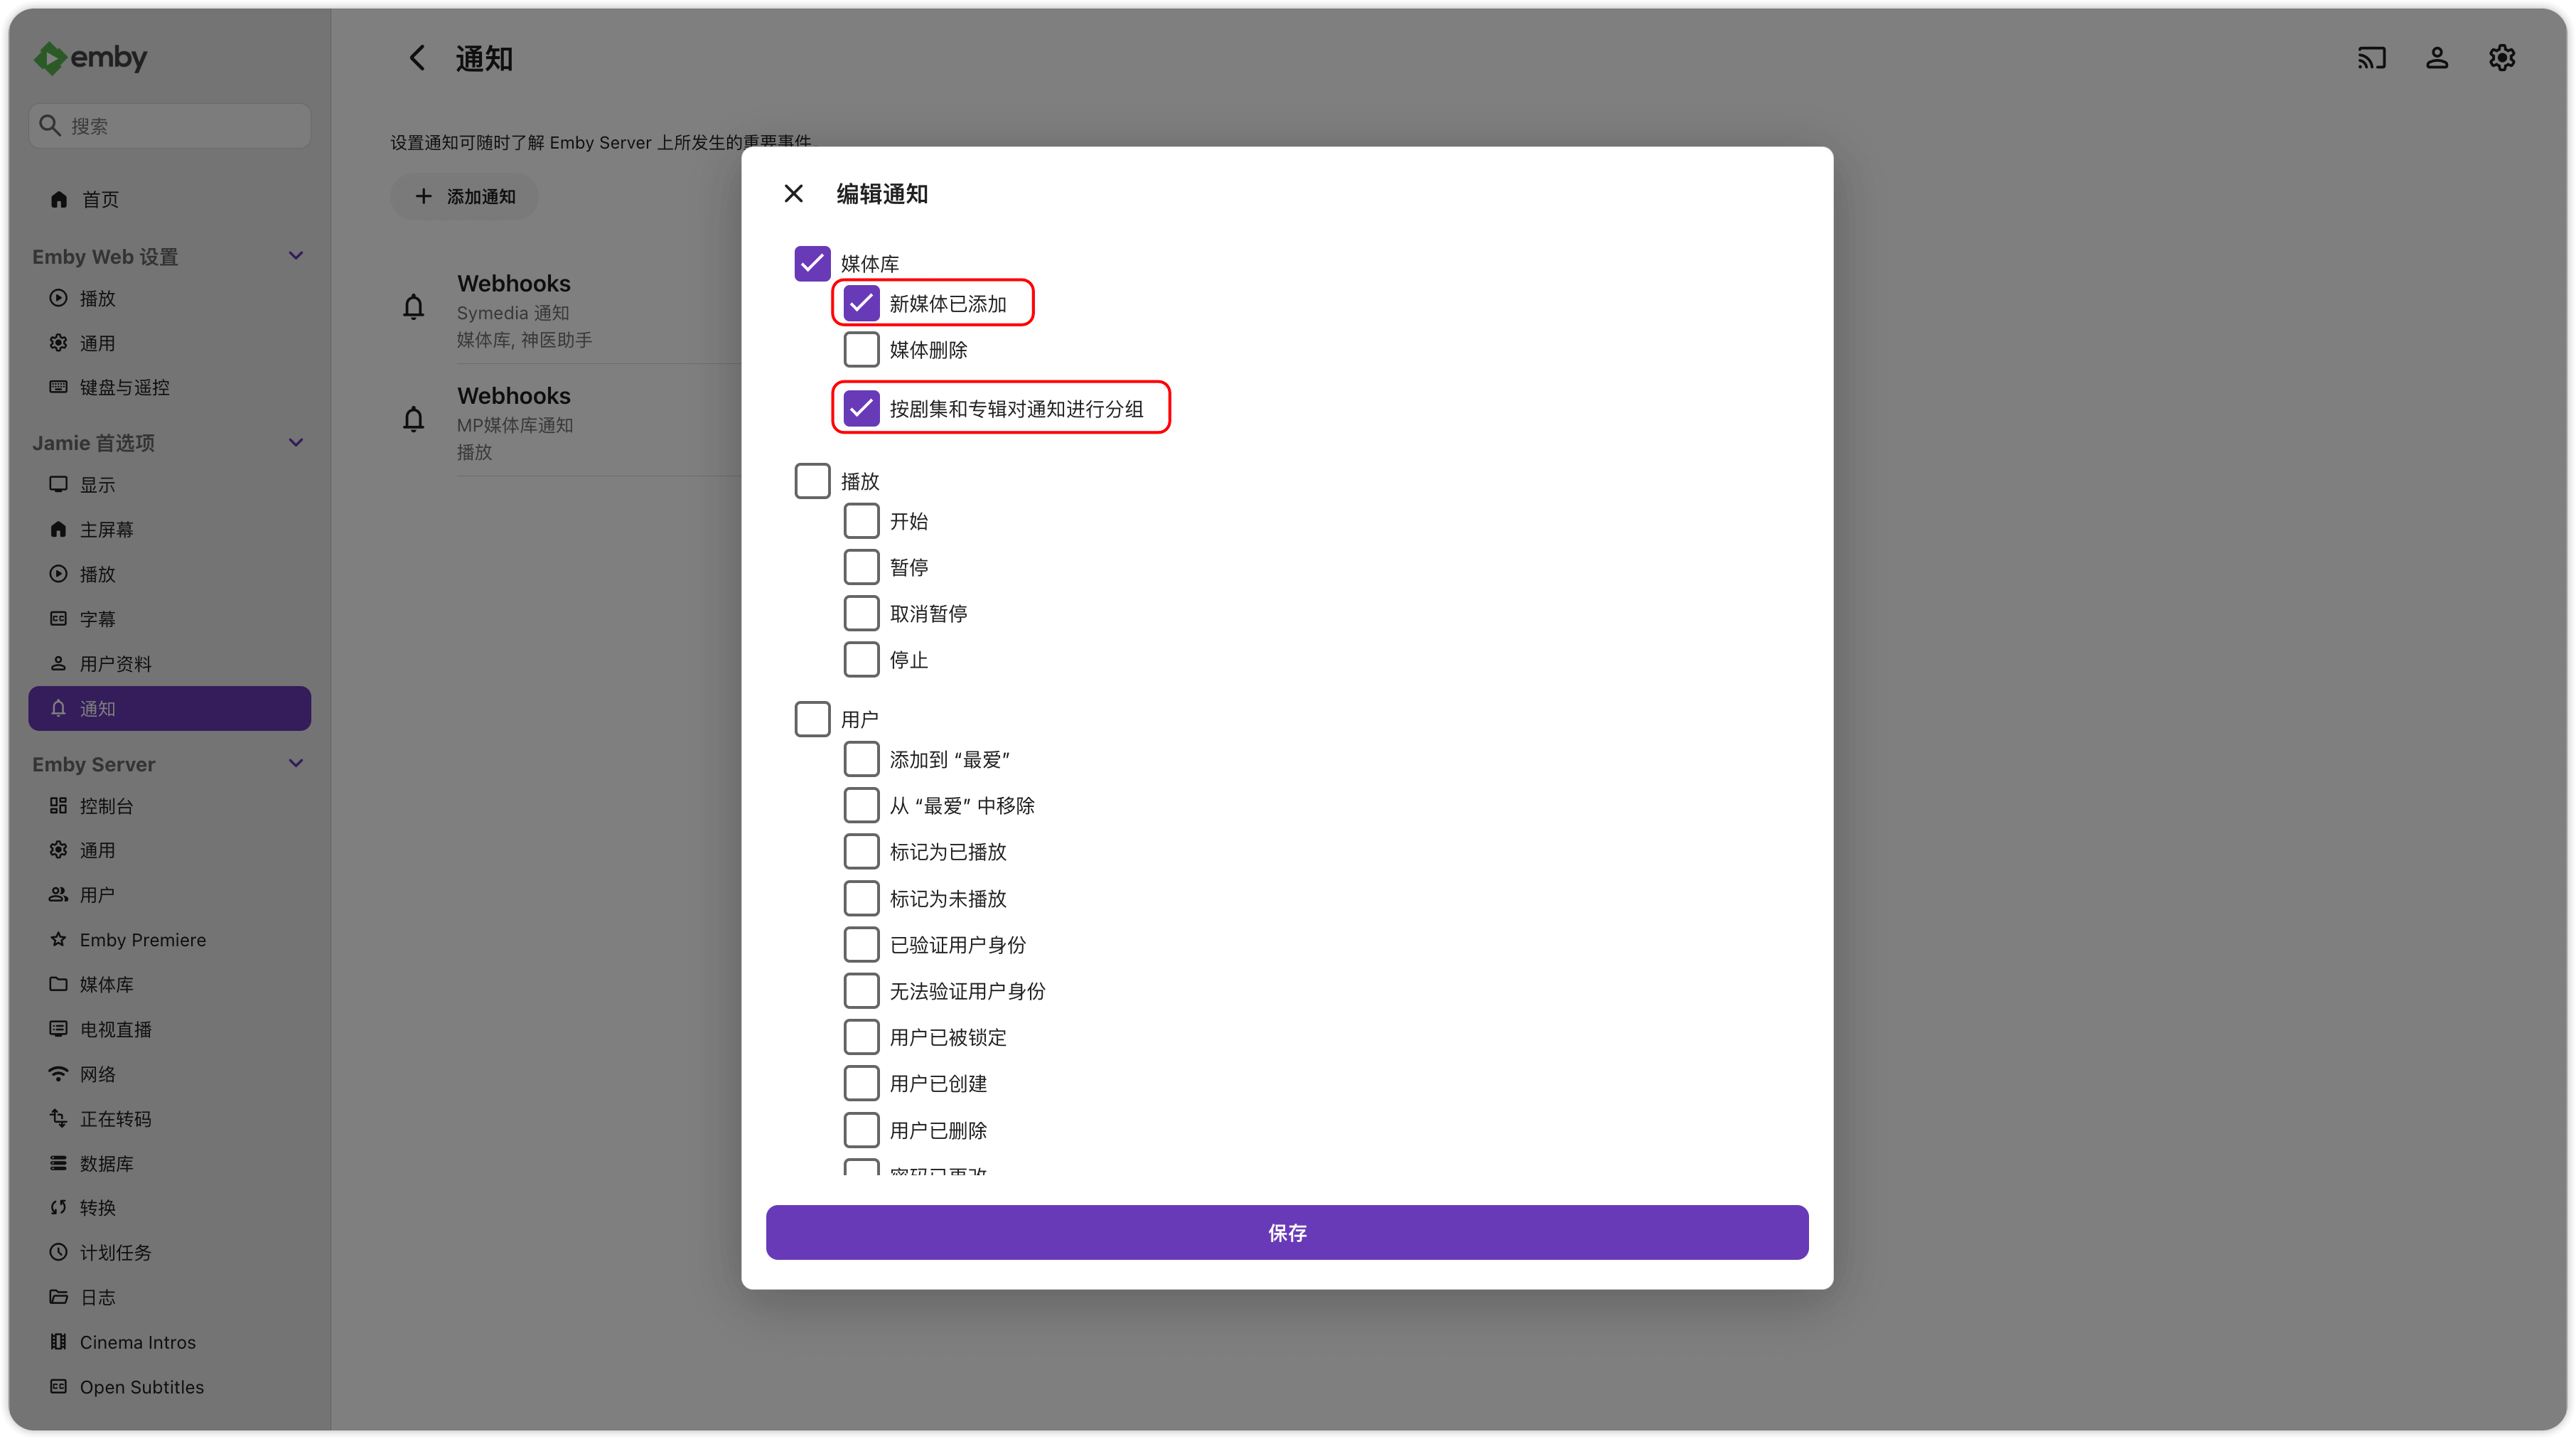
Task: Collapse the Emby Server section
Action: [x=296, y=764]
